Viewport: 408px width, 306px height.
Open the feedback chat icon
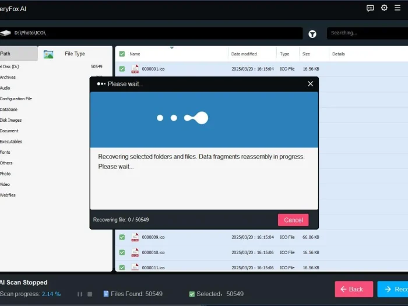click(x=370, y=8)
